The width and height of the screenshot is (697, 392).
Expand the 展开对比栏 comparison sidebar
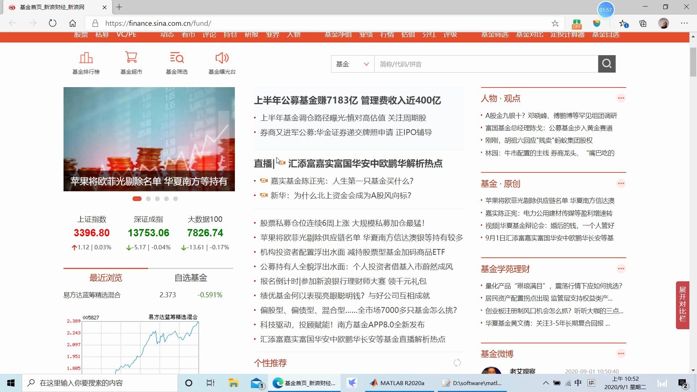[682, 305]
